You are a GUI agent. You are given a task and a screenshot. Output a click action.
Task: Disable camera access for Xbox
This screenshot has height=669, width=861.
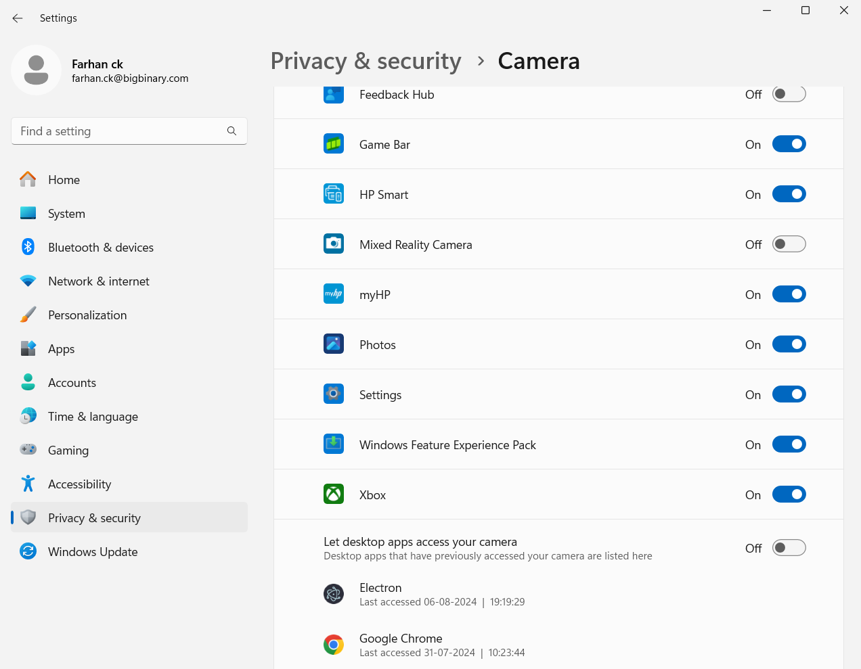click(789, 494)
